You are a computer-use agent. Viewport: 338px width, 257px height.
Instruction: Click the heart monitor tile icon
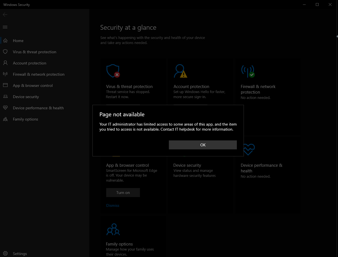click(249, 150)
